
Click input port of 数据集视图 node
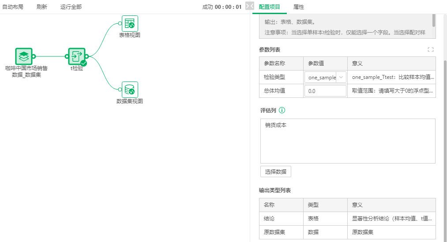pyautogui.click(x=120, y=89)
